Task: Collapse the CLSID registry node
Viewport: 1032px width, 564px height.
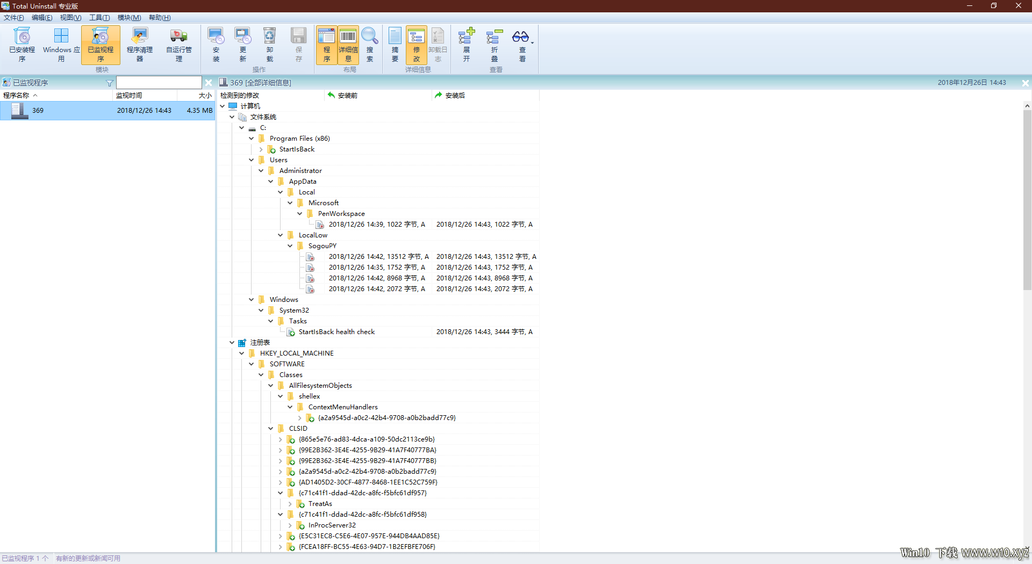Action: coord(271,428)
